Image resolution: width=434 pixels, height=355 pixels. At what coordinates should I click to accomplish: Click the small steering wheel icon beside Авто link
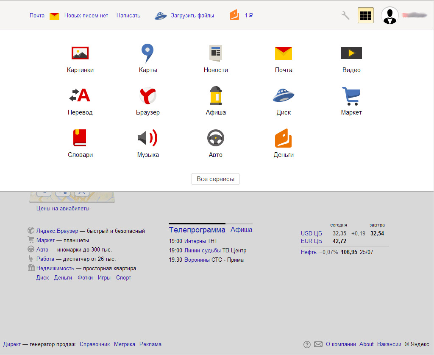coord(31,249)
